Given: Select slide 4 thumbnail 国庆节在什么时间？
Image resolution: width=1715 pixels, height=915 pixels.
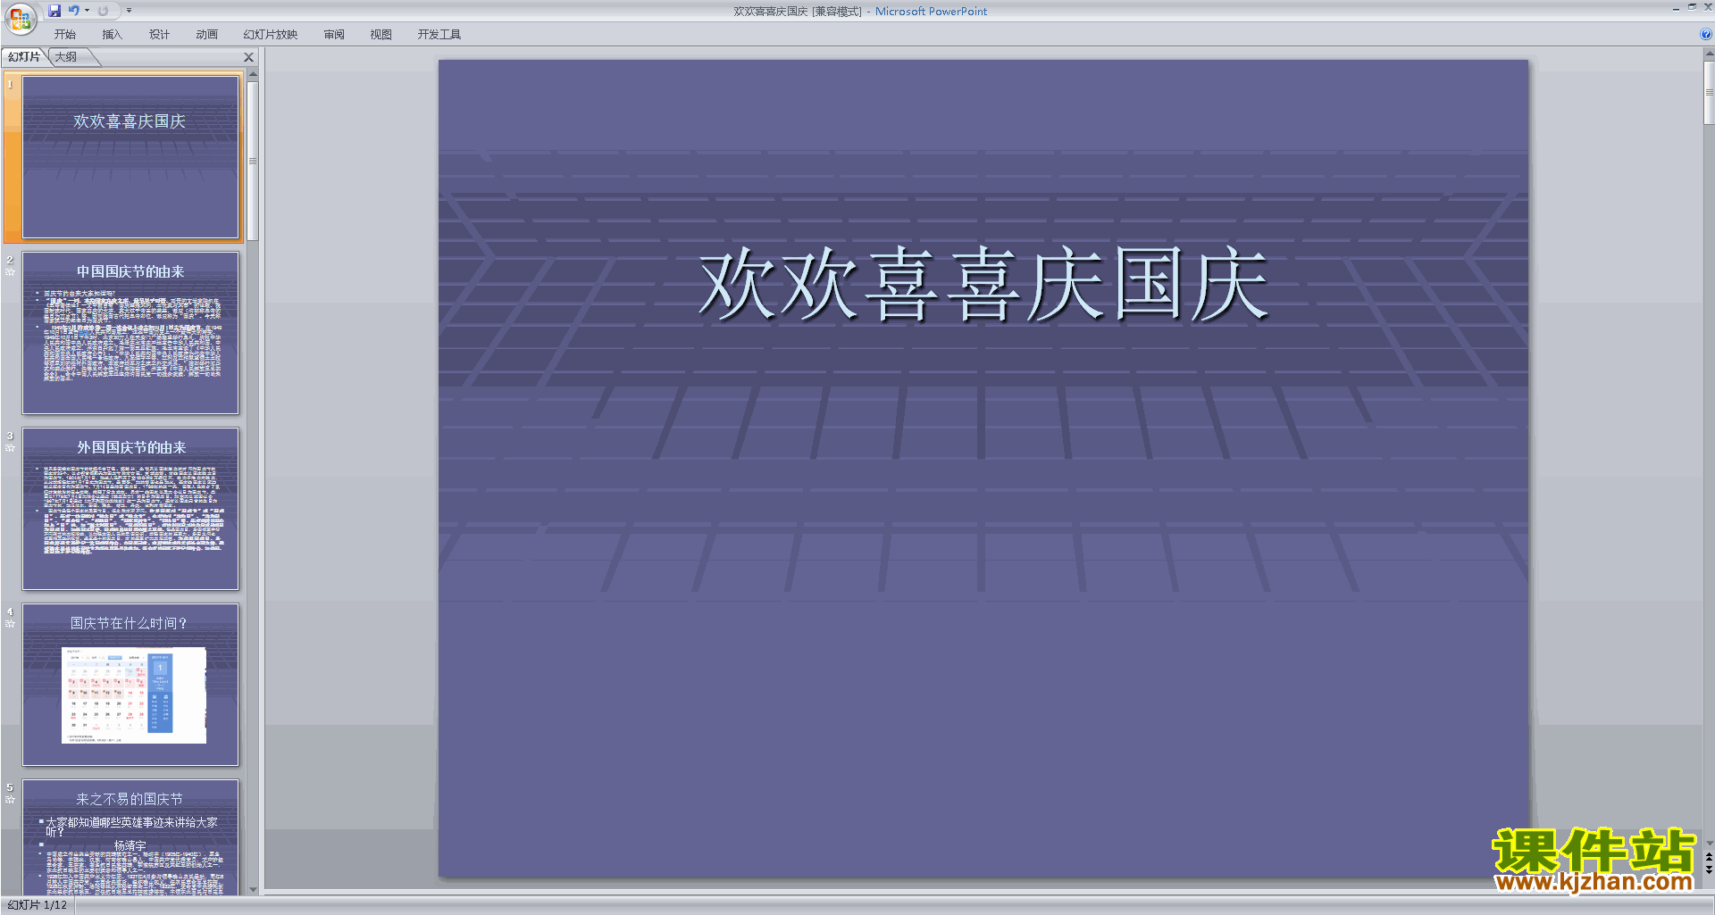Looking at the screenshot, I should (130, 684).
